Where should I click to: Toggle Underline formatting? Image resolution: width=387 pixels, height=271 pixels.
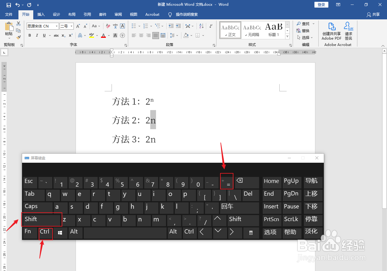(x=44, y=35)
